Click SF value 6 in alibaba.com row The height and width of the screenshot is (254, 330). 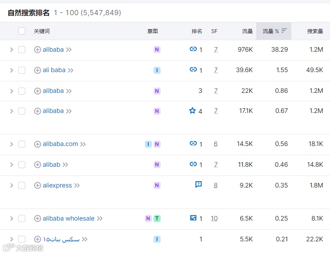tap(215, 144)
